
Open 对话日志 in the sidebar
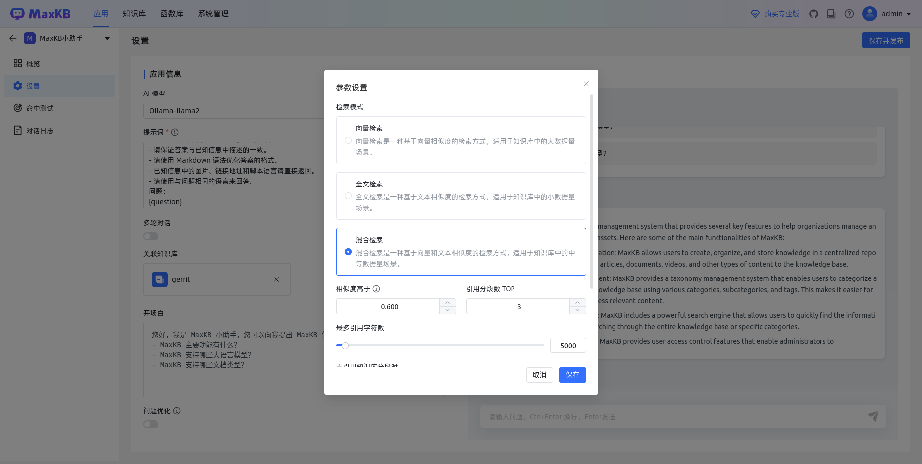(x=60, y=130)
